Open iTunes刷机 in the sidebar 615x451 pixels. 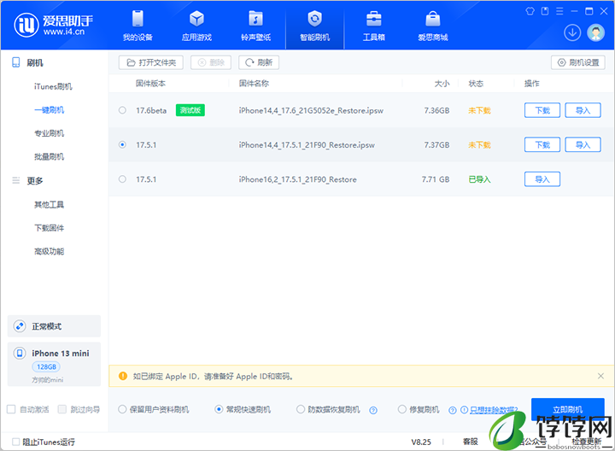point(53,86)
